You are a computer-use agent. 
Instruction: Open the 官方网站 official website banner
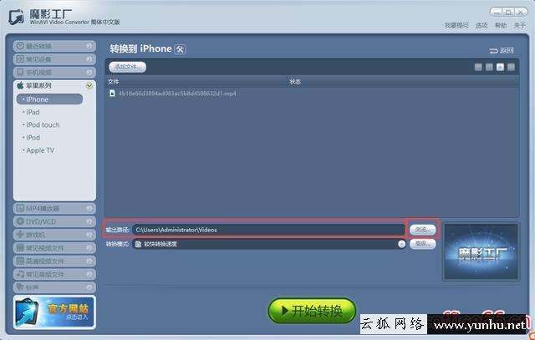[54, 312]
